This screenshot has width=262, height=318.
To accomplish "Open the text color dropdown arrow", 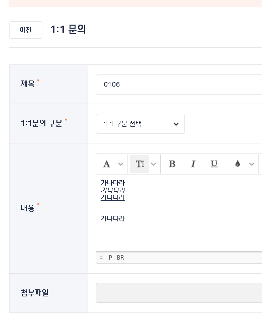I will tap(251, 164).
